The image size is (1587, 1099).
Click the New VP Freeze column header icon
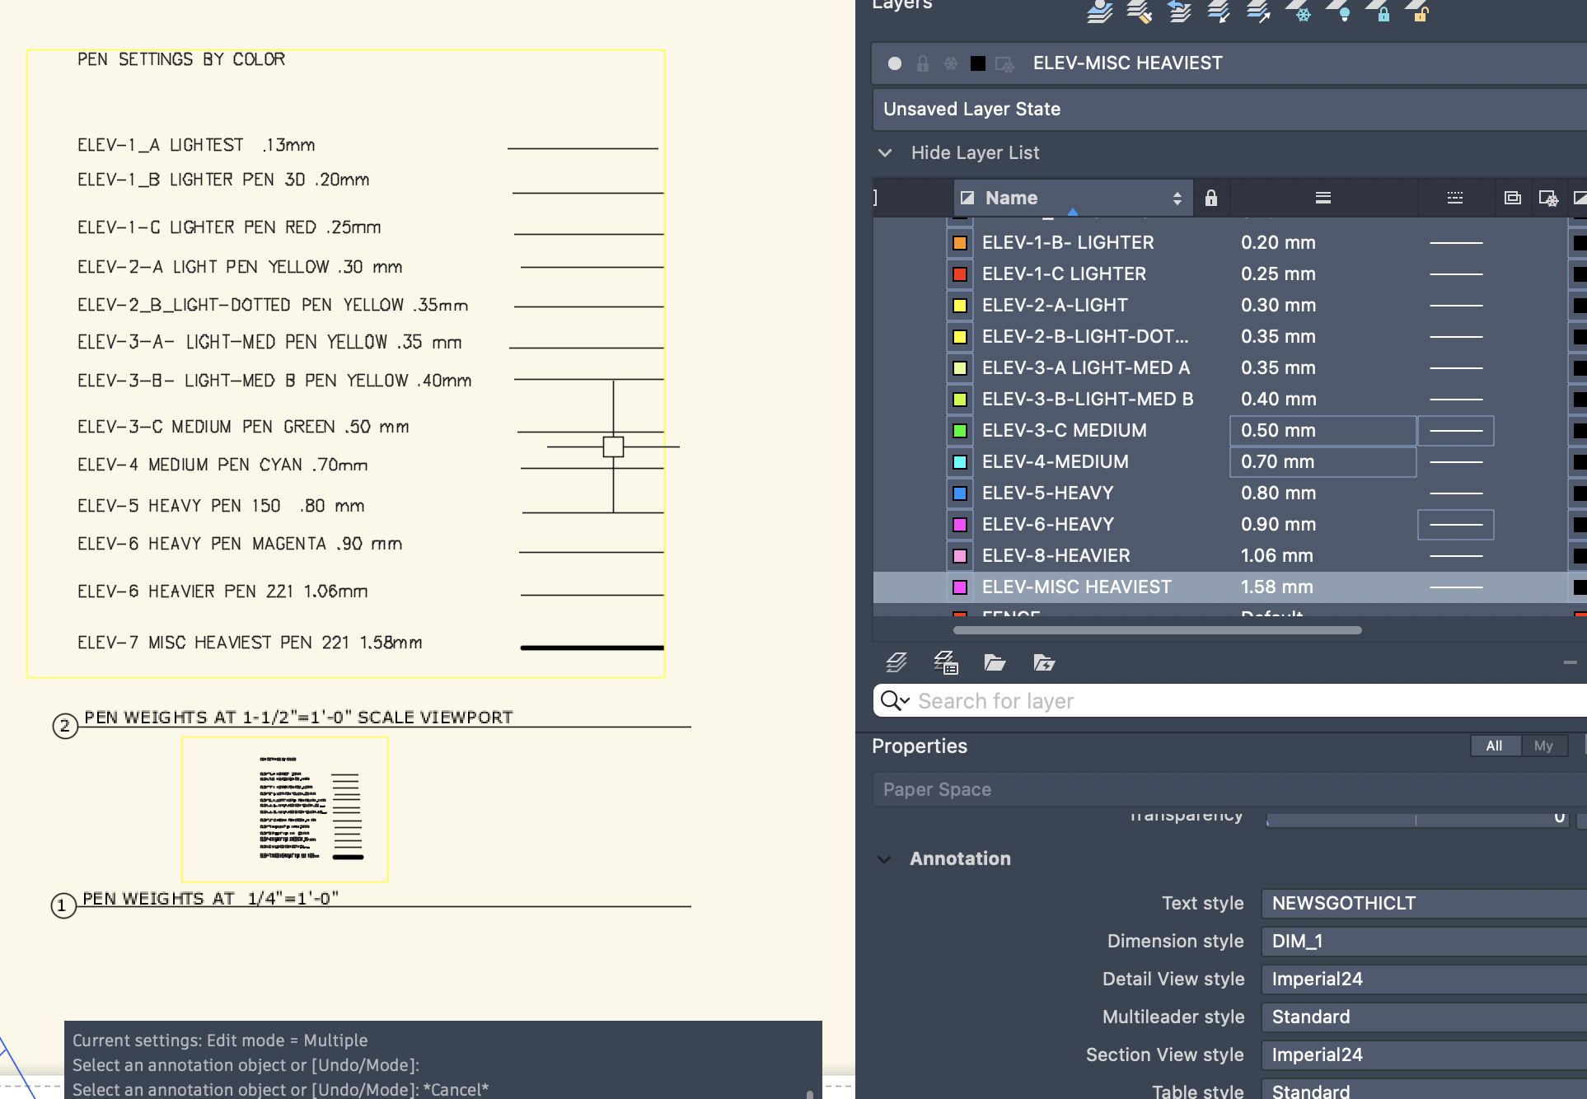[x=1513, y=198]
